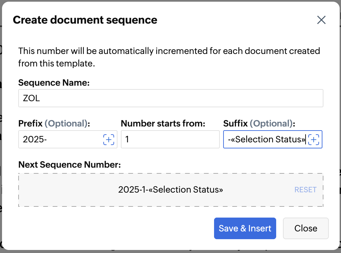The image size is (341, 253).
Task: Click the Sequence Name label
Action: coord(54,83)
